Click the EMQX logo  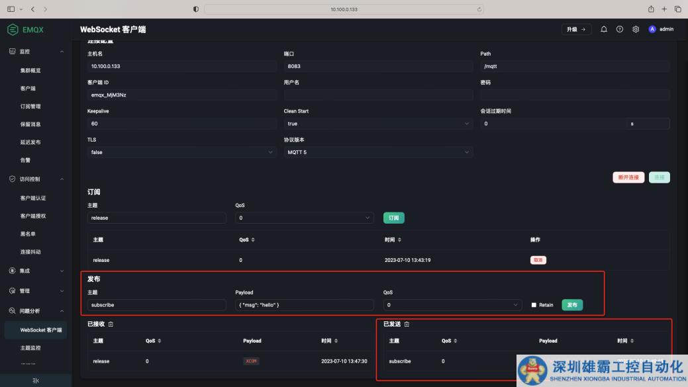(26, 30)
